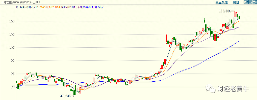
Task: Select the purple MA20:101.569 label
Action: point(71,7)
